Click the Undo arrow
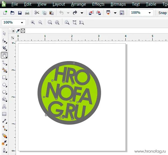 pos(62,13)
